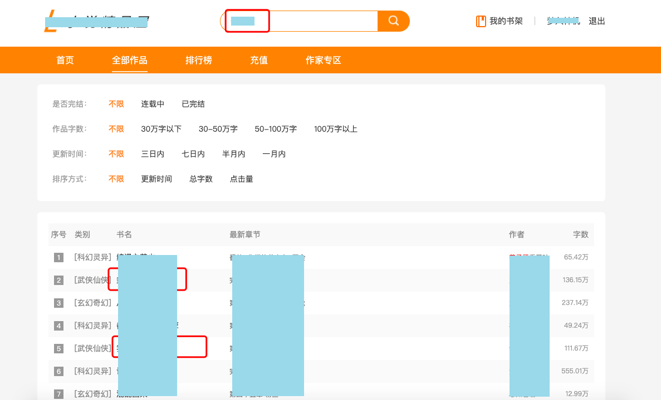
Task: Click the orange search magnifier button
Action: pos(393,21)
